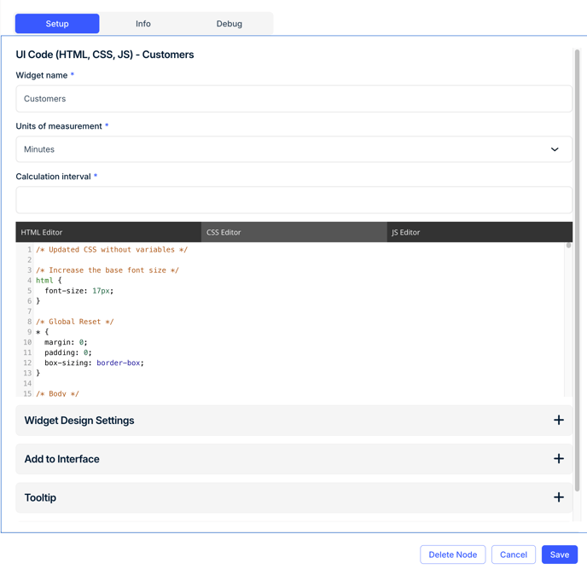This screenshot has height=575, width=587.
Task: Switch to the Info tab
Action: (x=143, y=24)
